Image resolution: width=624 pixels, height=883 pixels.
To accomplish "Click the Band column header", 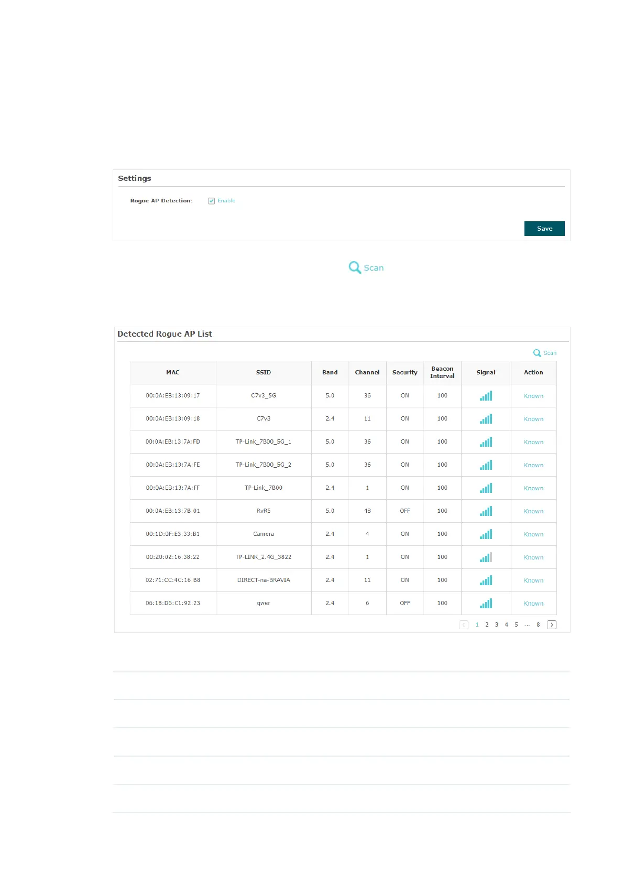I will click(330, 372).
